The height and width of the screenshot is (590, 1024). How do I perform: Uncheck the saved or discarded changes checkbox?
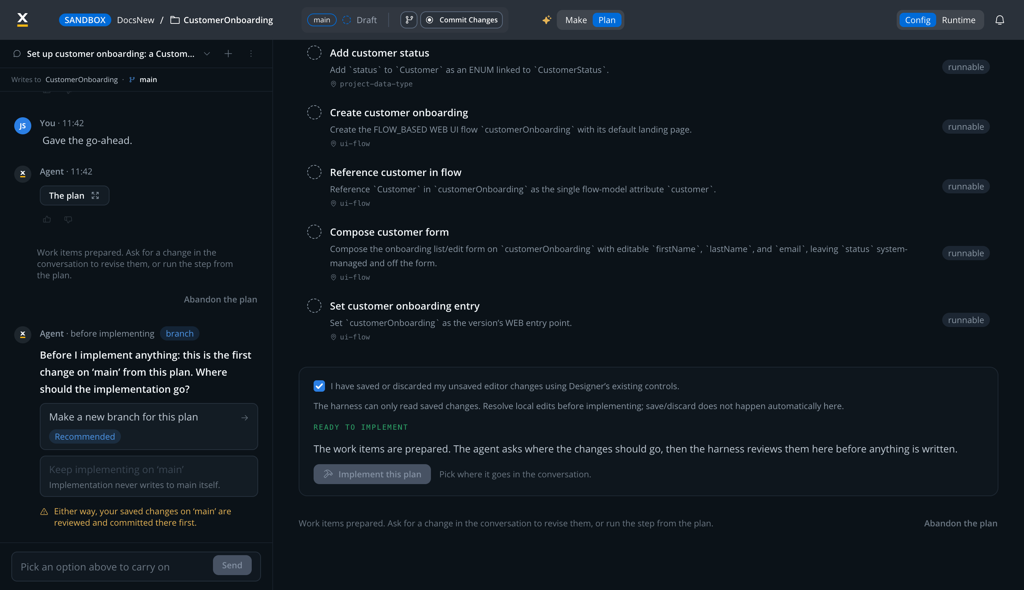pyautogui.click(x=319, y=386)
